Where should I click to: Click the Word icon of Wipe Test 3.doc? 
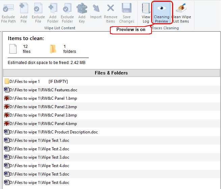pos(6,157)
